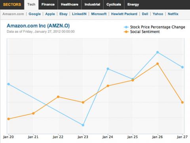Open the Hewlett Packard link

[124, 14]
